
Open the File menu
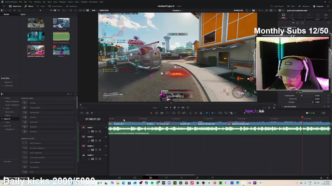coord(20,2)
